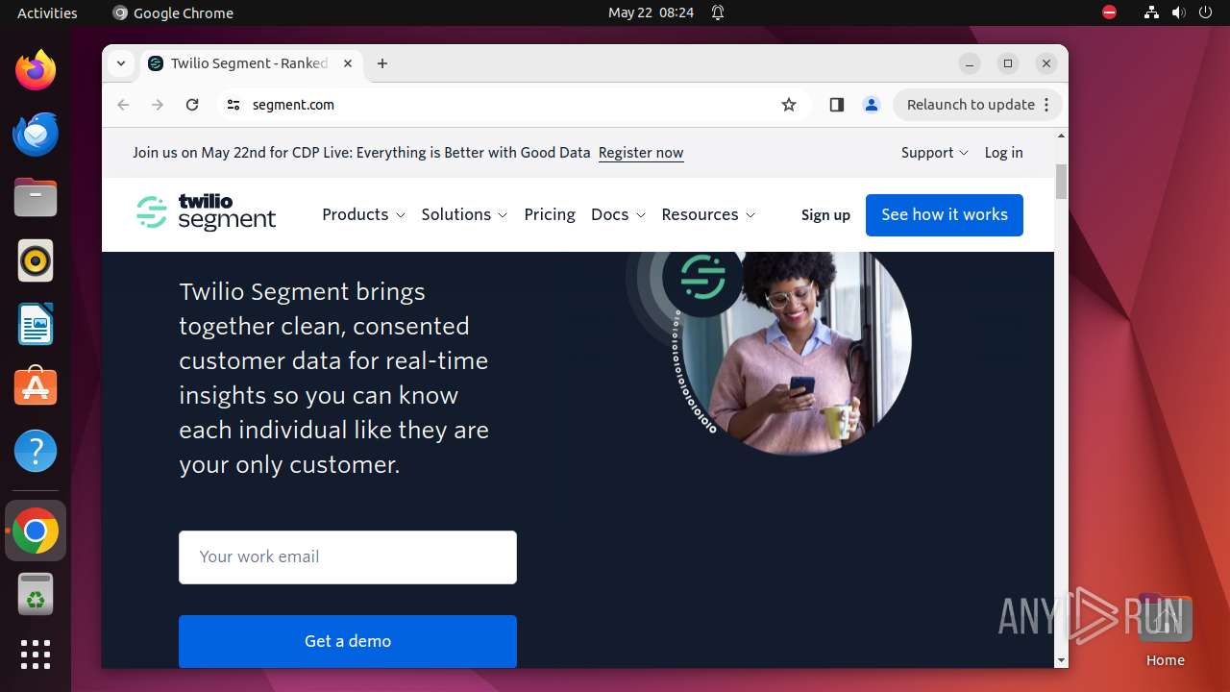Viewport: 1230px width, 692px height.
Task: Click the Google Chrome dock icon
Action: [x=36, y=531]
